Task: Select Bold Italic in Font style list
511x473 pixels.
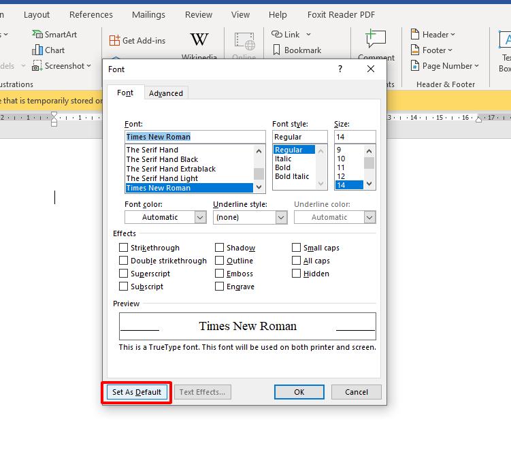Action: [292, 177]
